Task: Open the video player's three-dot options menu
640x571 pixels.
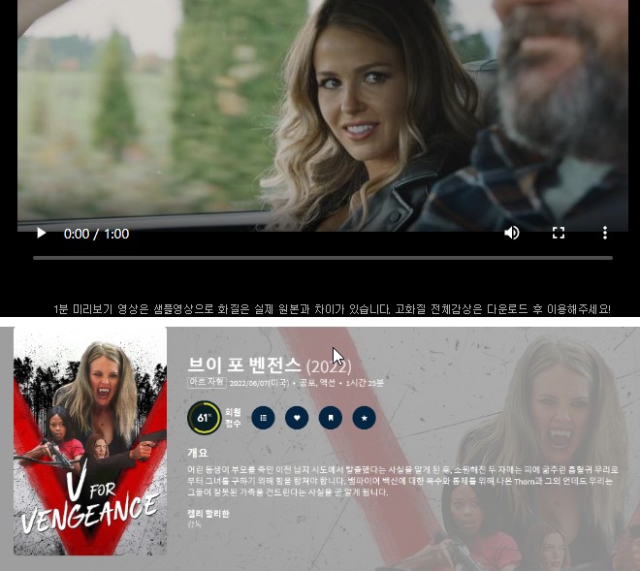Action: pyautogui.click(x=605, y=234)
